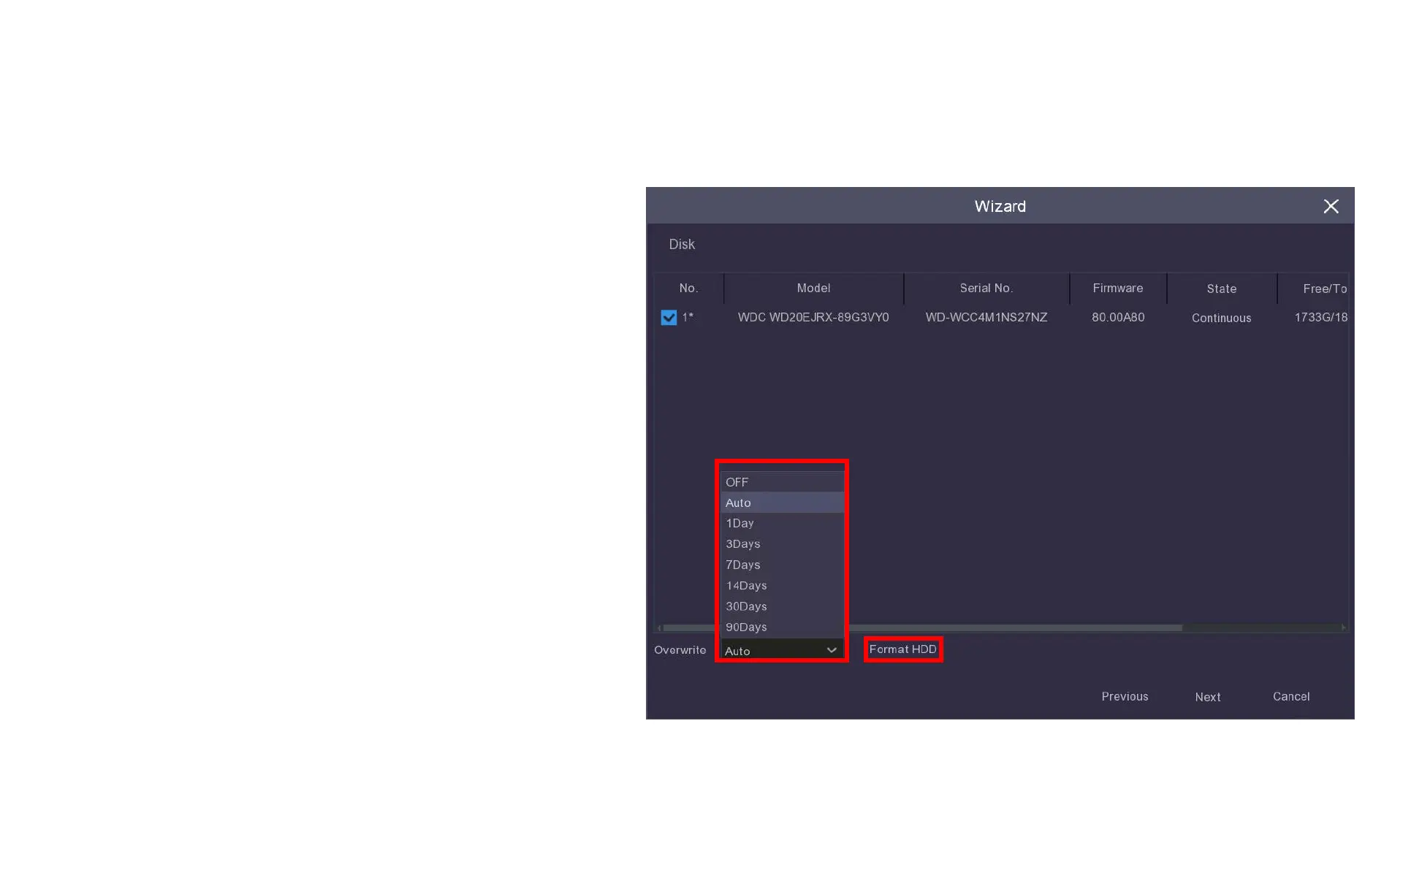Click the Model column header

point(813,289)
